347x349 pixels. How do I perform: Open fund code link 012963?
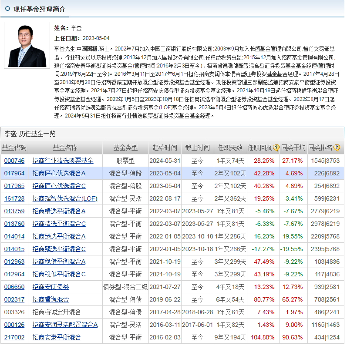click(x=14, y=262)
